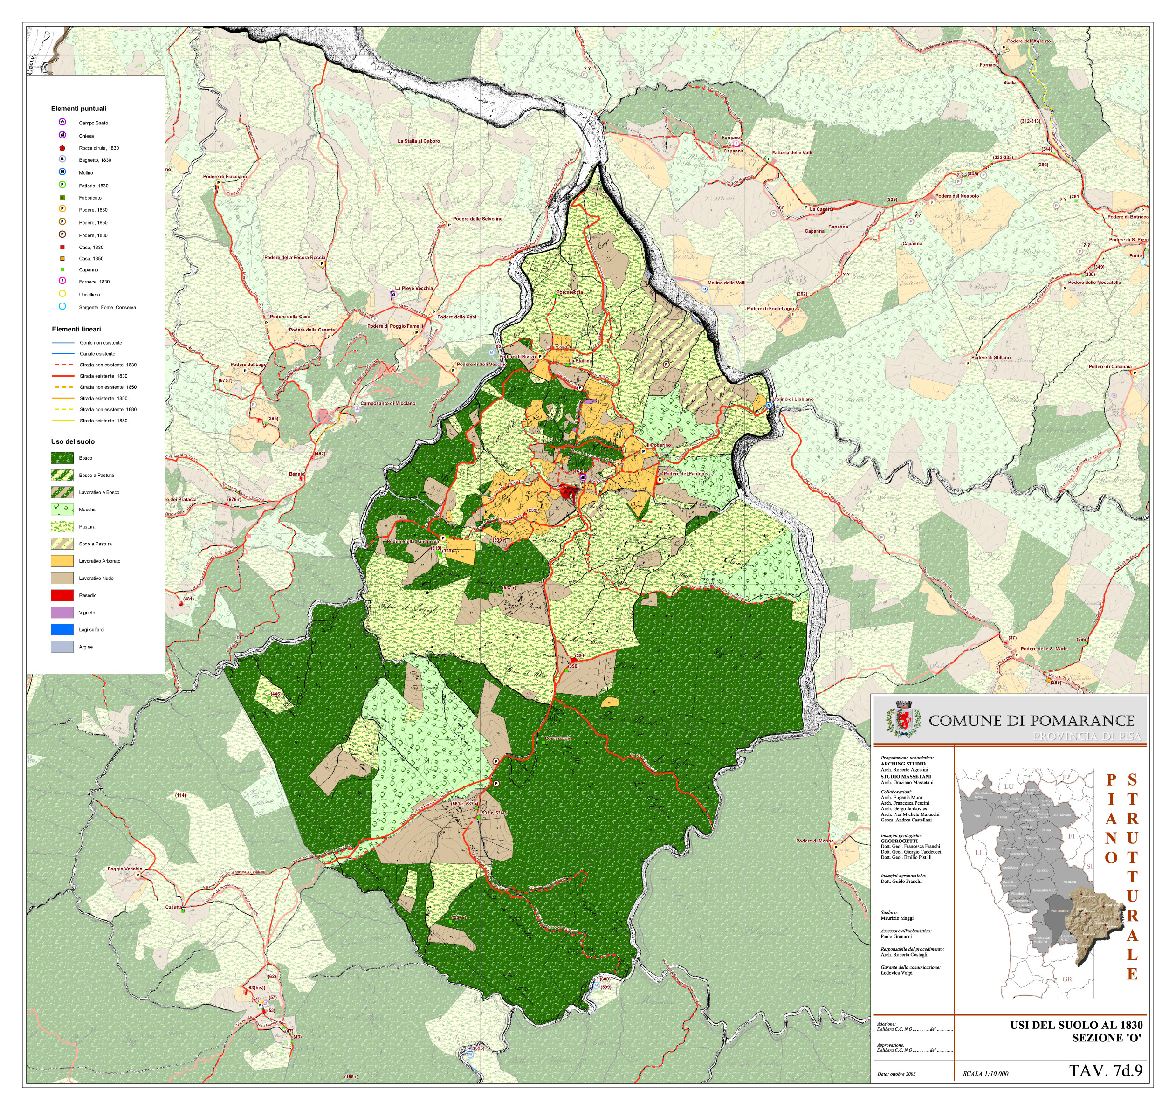Click the Fabbricato green square legend icon
The image size is (1176, 1110).
[x=62, y=198]
